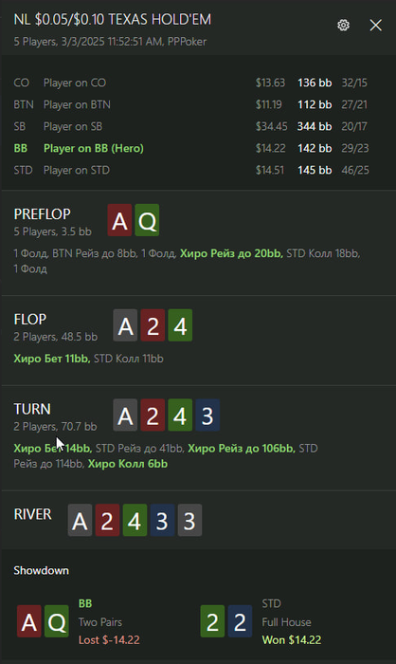Click the Showdown section label
The height and width of the screenshot is (664, 396).
tap(41, 570)
